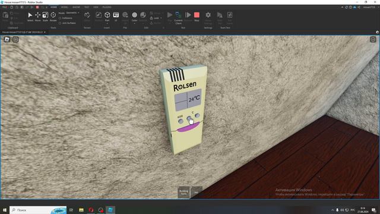This screenshot has height=214, width=380.
Task: Close the House document tab
Action: pos(45,32)
